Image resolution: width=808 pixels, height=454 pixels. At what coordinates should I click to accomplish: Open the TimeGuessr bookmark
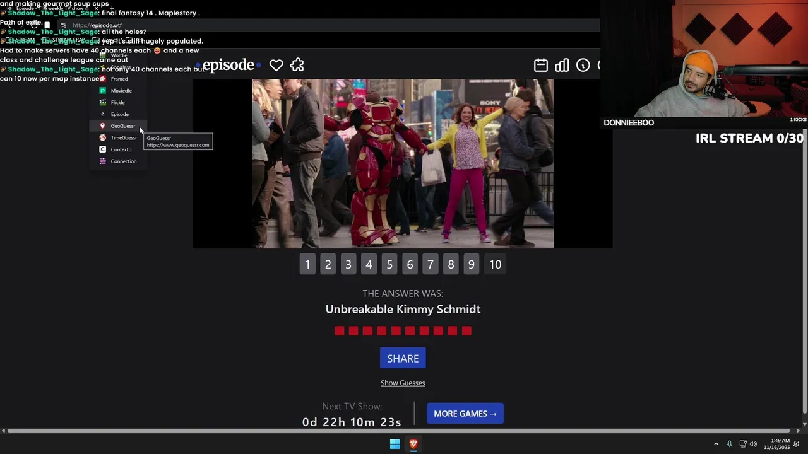pyautogui.click(x=119, y=137)
